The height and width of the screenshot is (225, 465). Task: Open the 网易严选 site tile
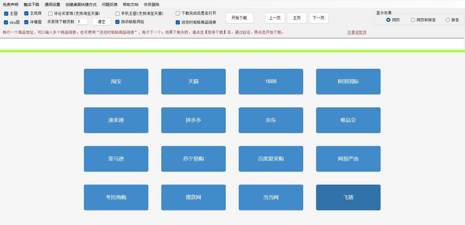coord(348,159)
